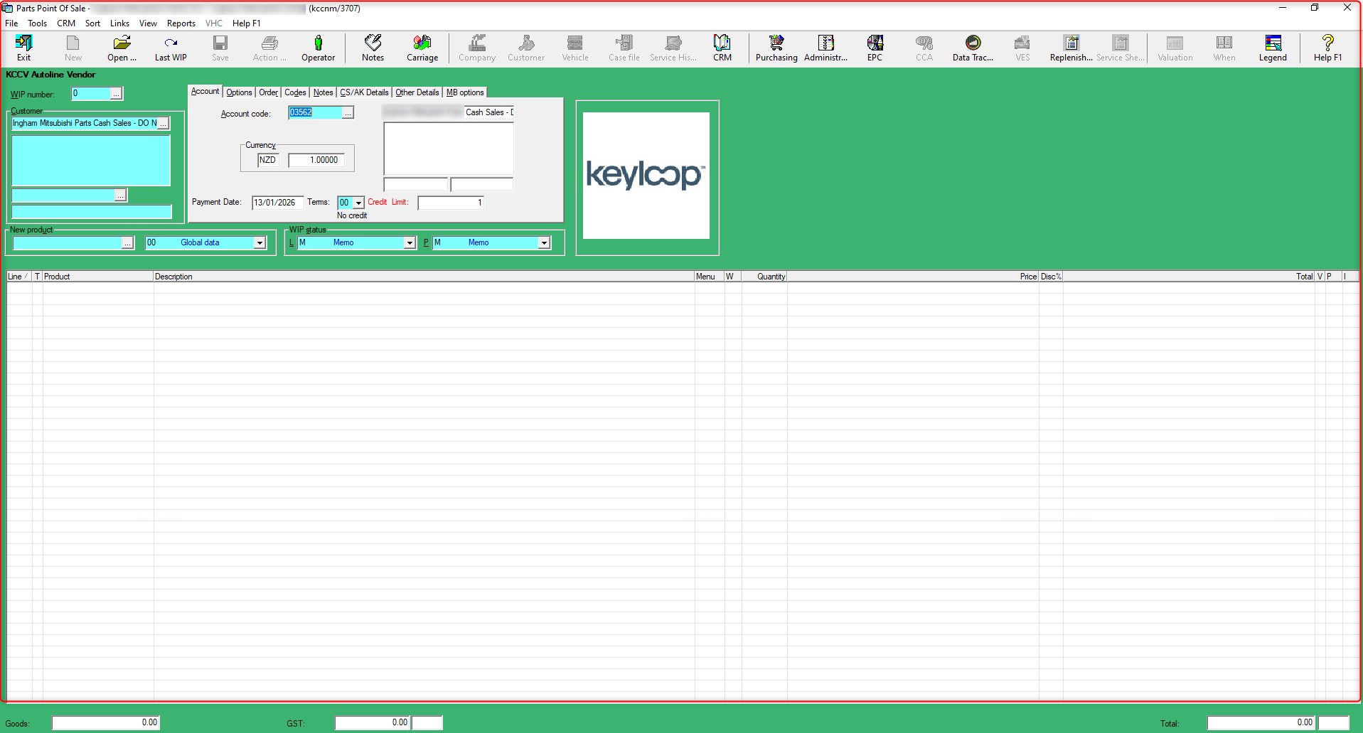Open Service History toolbar icon
The width and height of the screenshot is (1363, 733).
(x=673, y=48)
